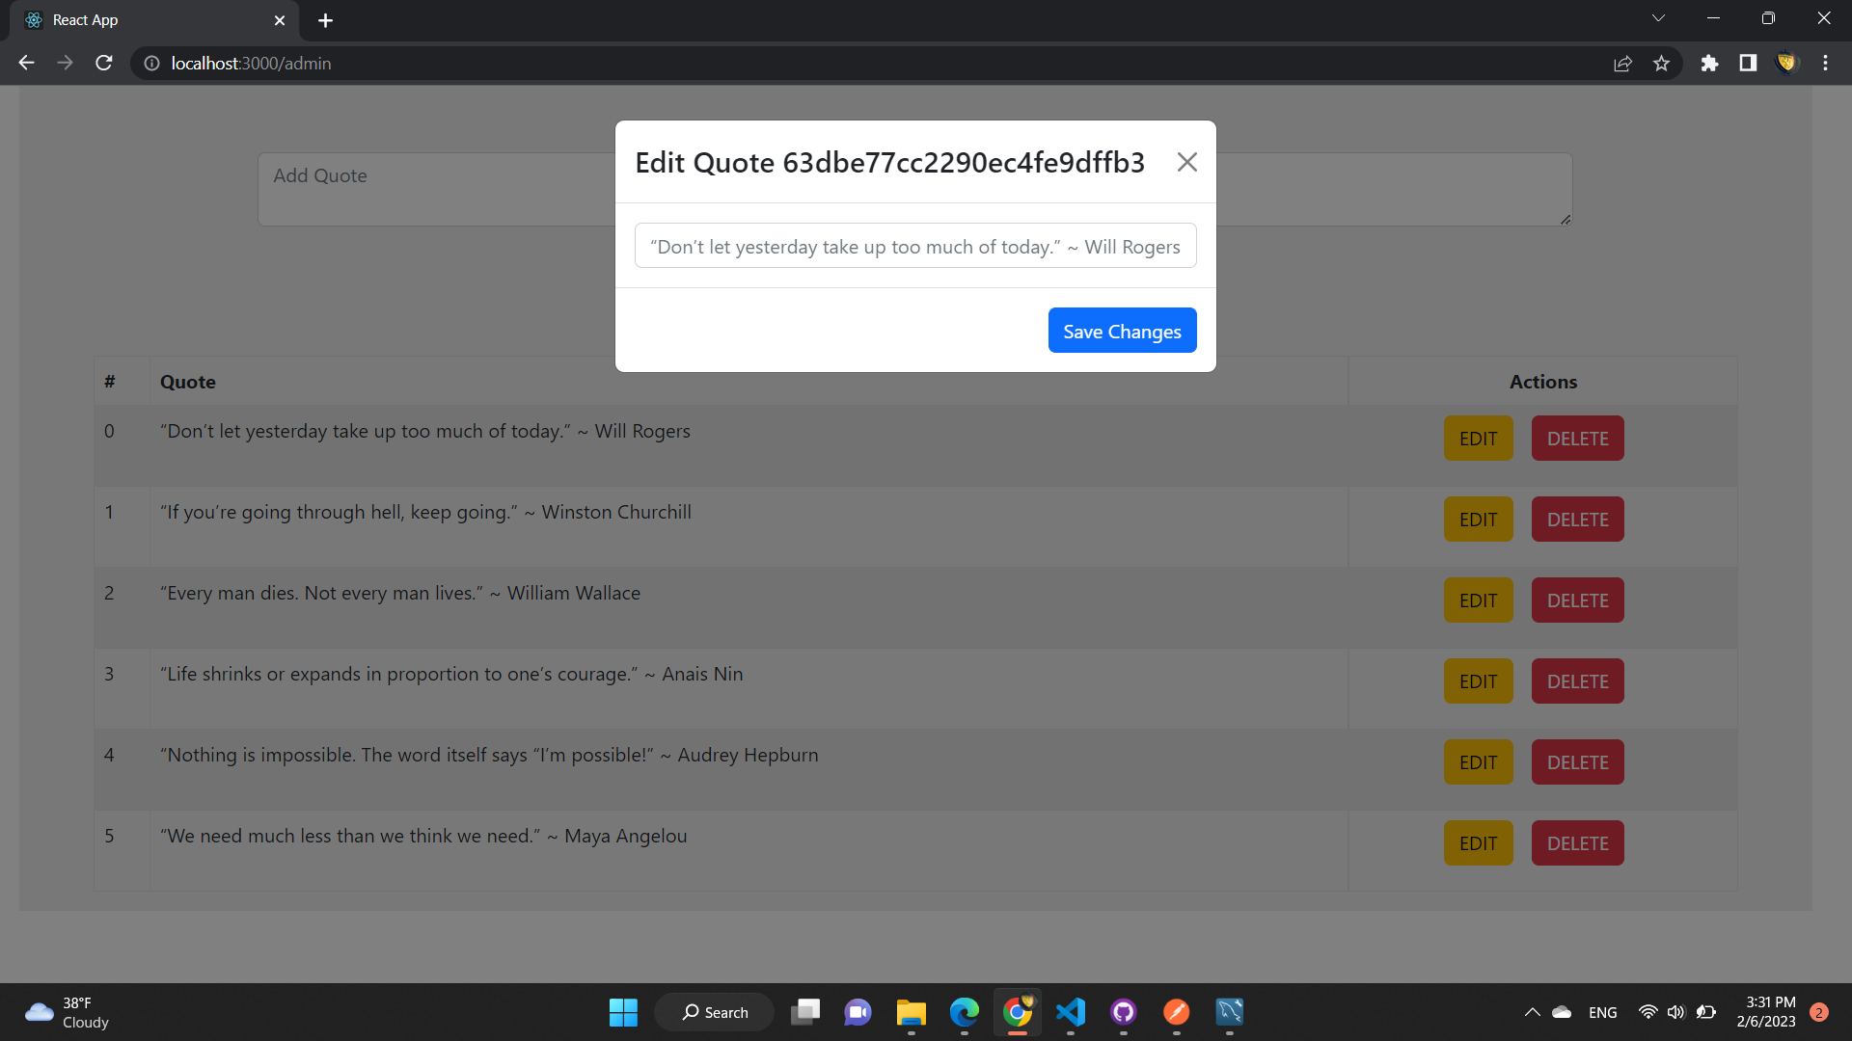The image size is (1852, 1041).
Task: Open the browser side panel icon
Action: [x=1748, y=63]
